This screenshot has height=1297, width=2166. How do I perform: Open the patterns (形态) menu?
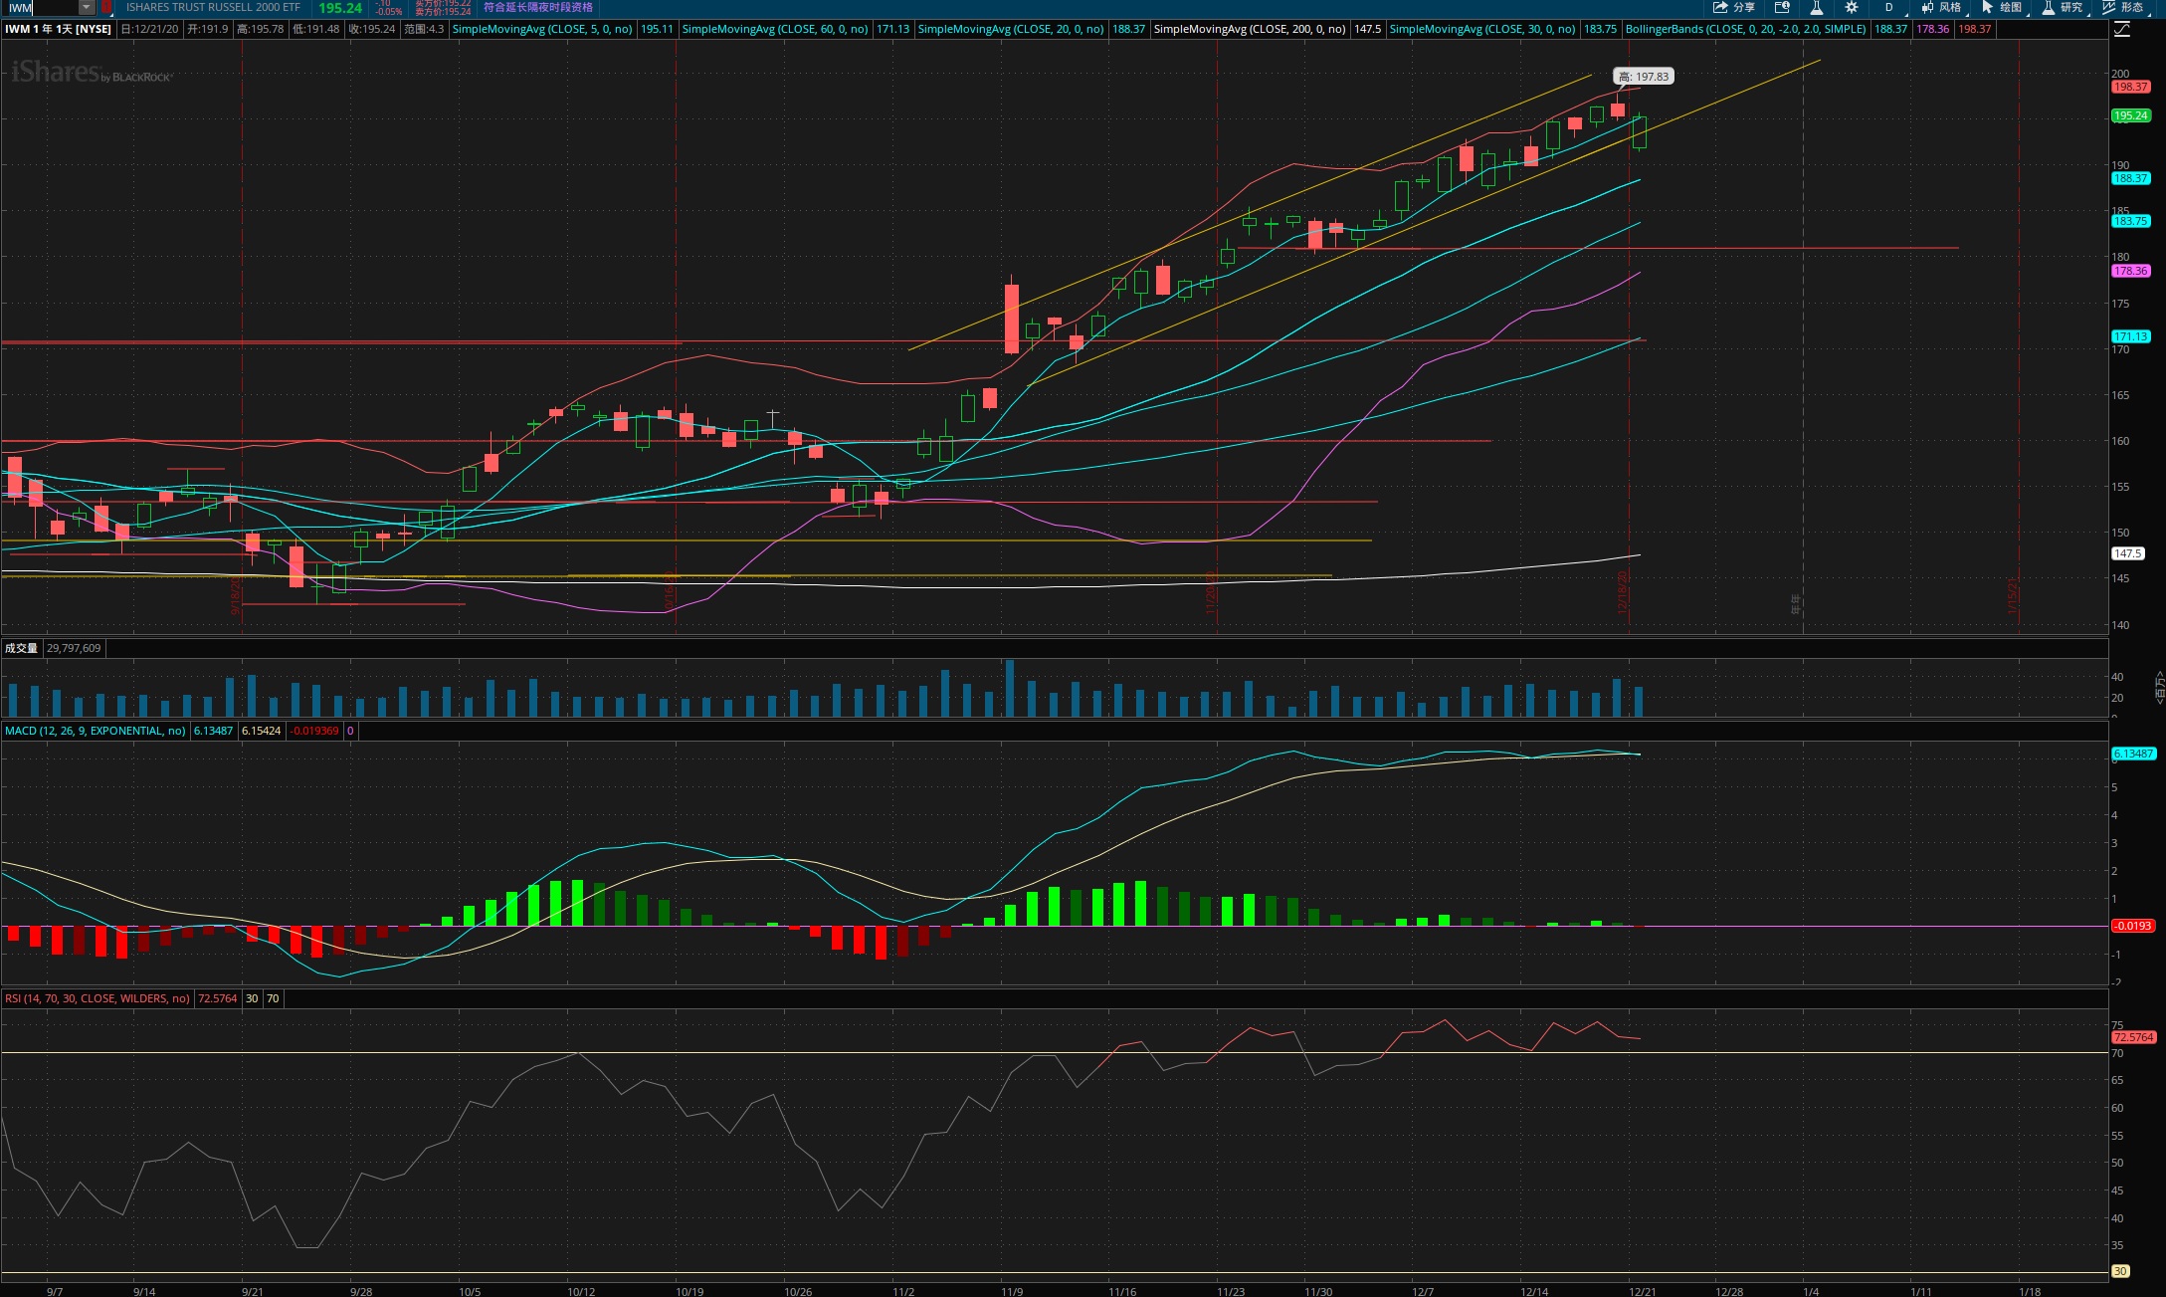coord(2123,7)
